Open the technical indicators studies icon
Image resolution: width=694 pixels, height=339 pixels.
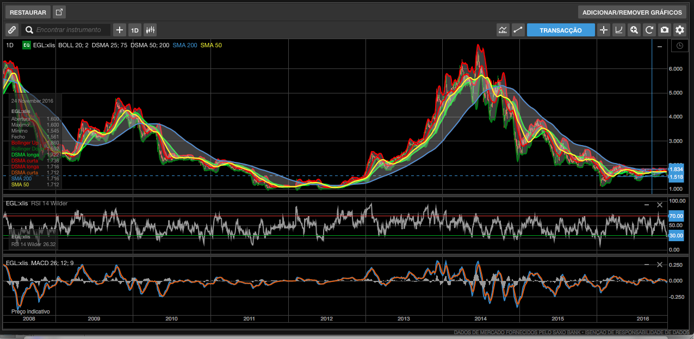click(x=503, y=30)
